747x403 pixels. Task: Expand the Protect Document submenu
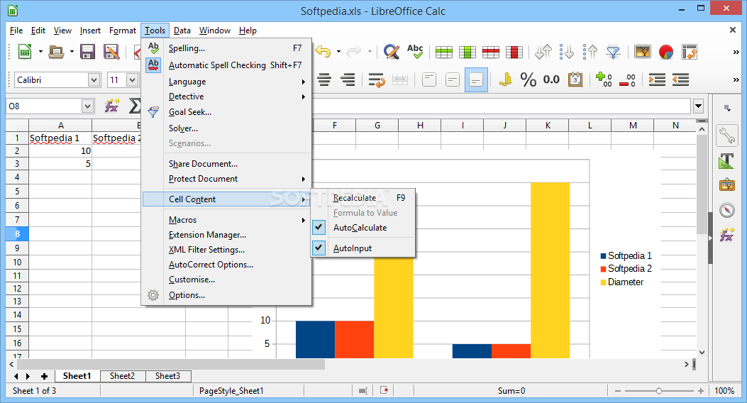227,179
